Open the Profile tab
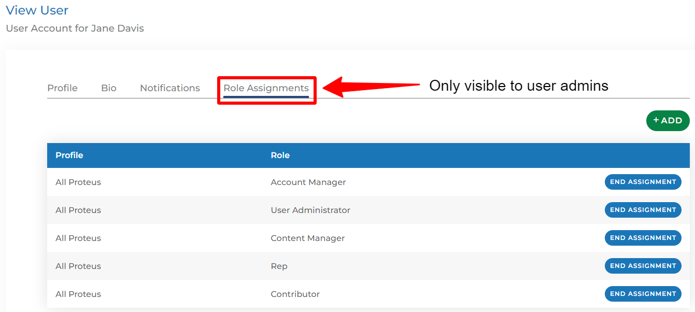 pos(62,88)
